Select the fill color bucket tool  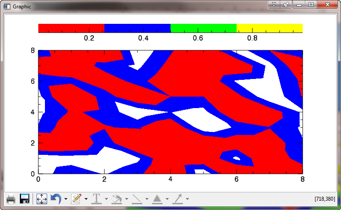click(117, 199)
